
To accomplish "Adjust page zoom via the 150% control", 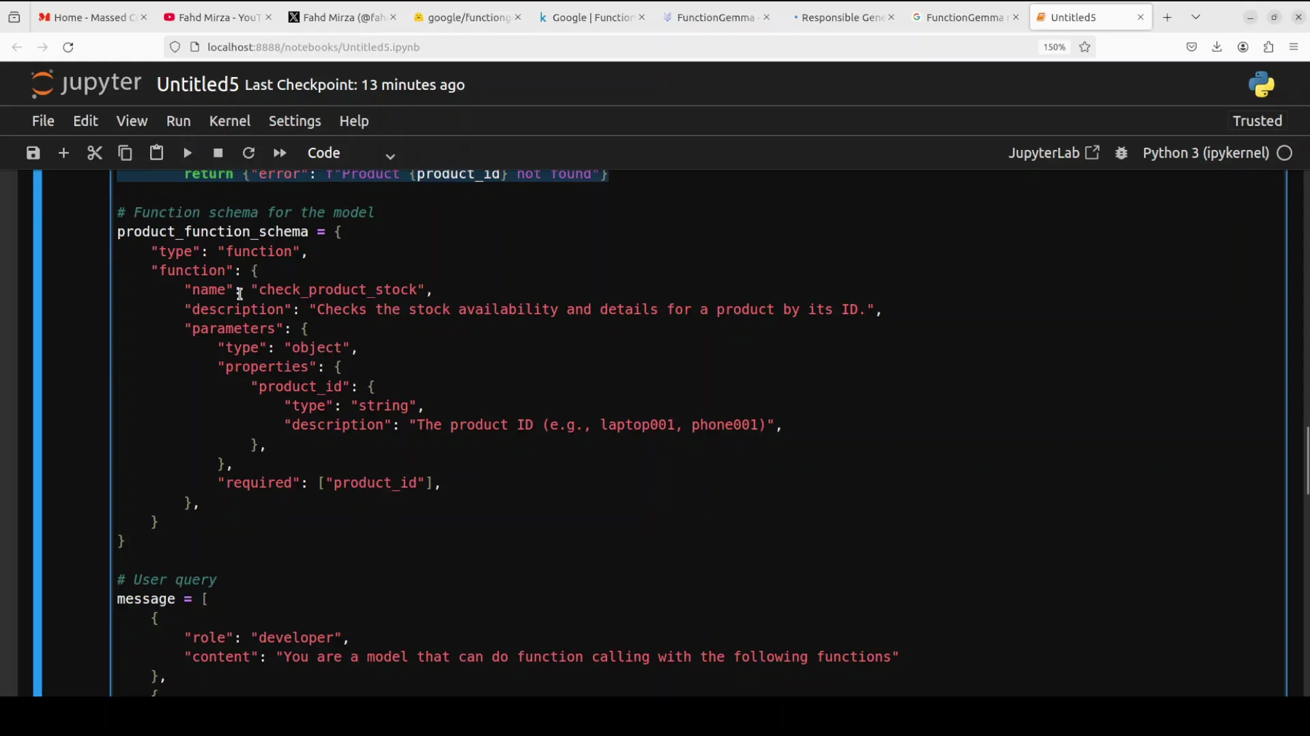I will click(1053, 47).
